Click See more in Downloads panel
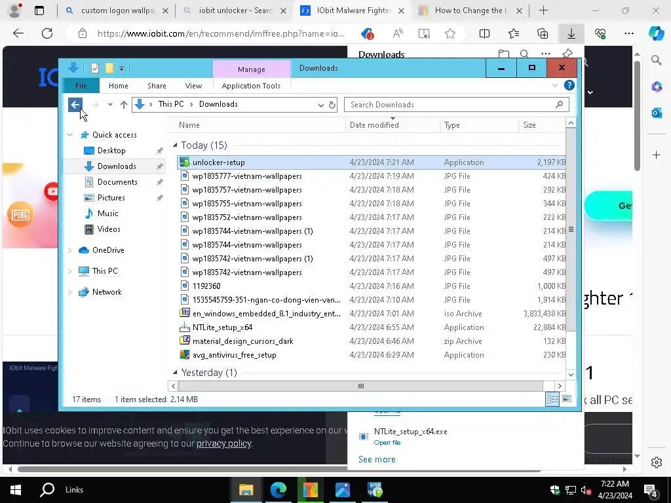This screenshot has width=671, height=503. 377,459
